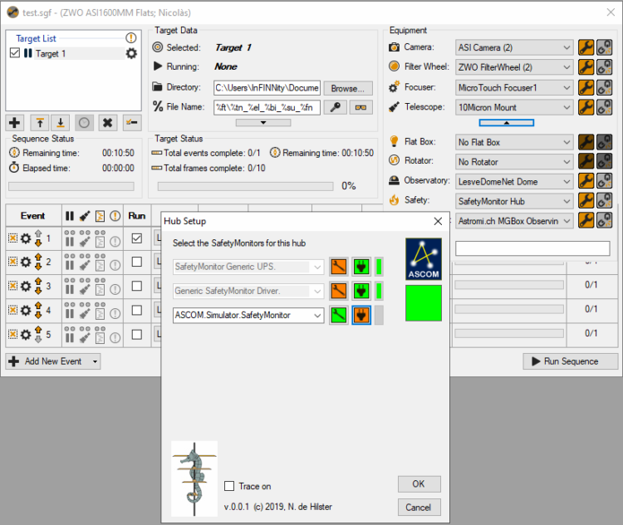Open Add New Event dropdown arrow

[95, 361]
